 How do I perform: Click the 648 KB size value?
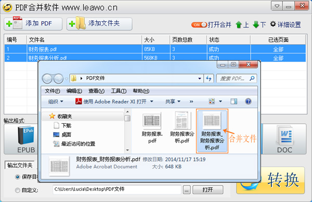(173, 166)
